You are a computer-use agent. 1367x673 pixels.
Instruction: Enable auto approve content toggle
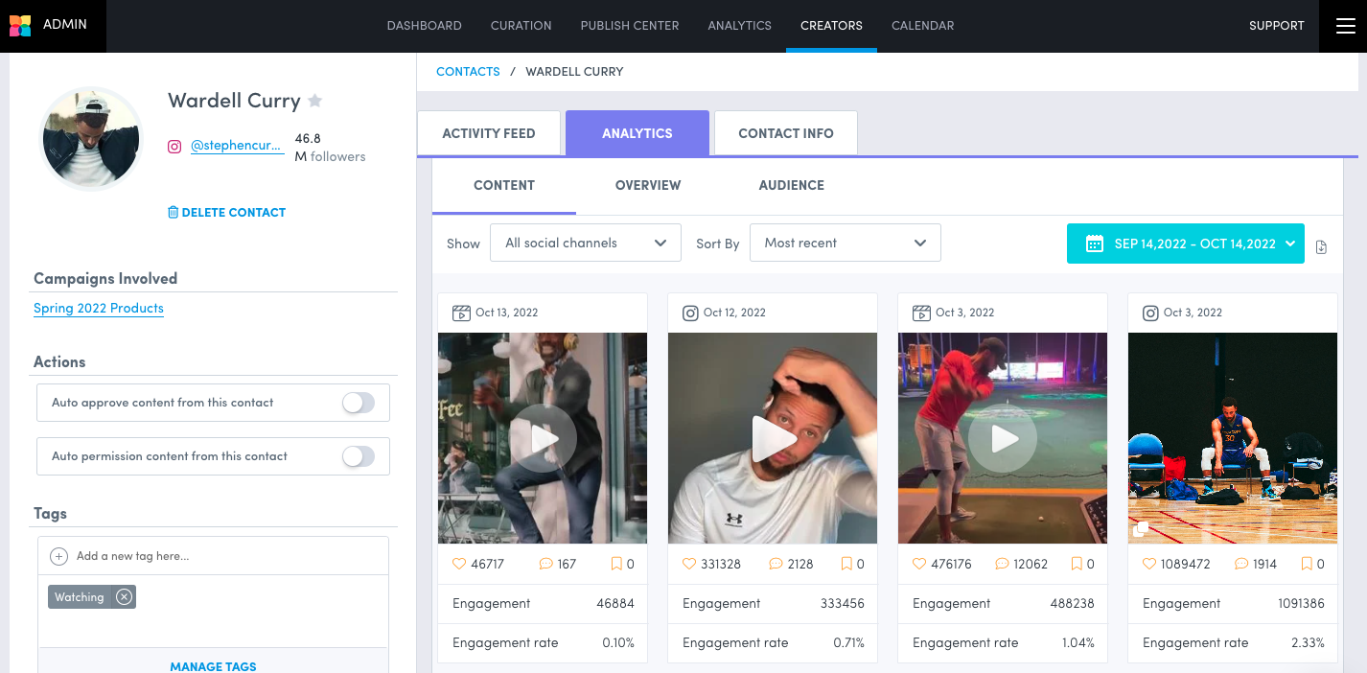point(359,403)
